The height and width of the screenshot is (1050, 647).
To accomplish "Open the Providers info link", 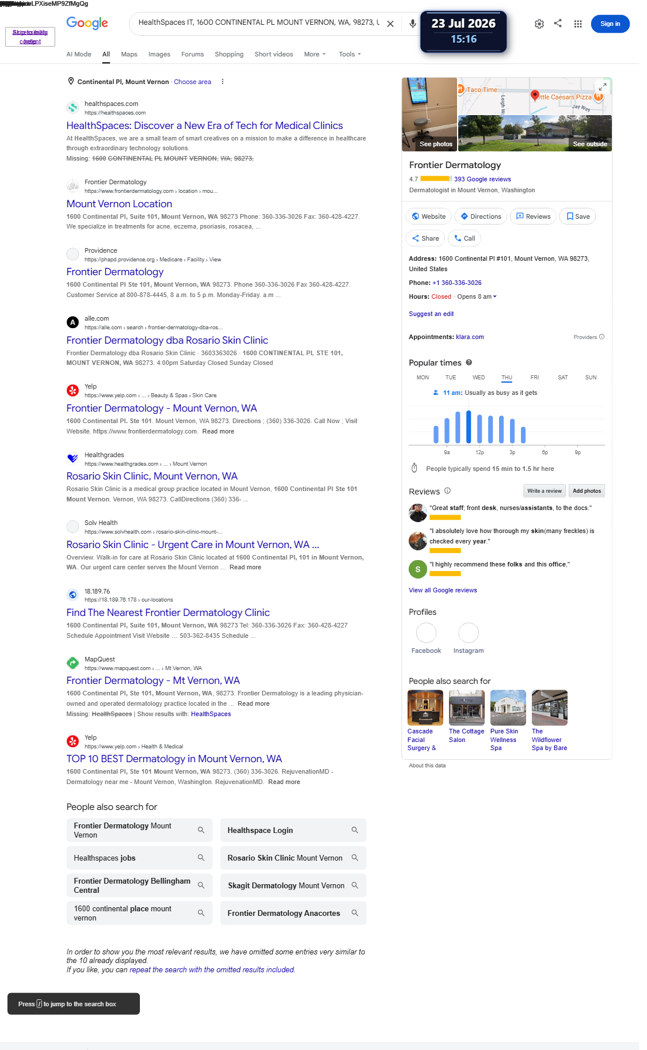I will (589, 337).
